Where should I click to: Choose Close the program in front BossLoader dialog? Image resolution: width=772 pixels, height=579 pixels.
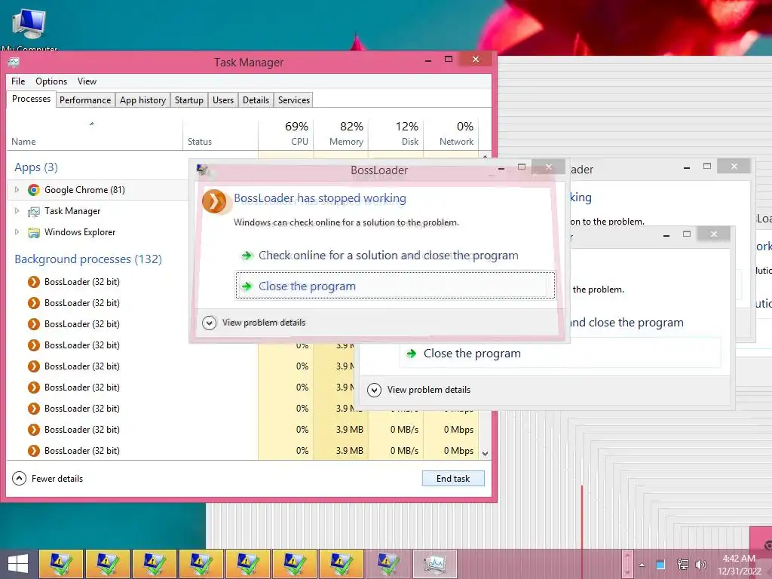(395, 286)
